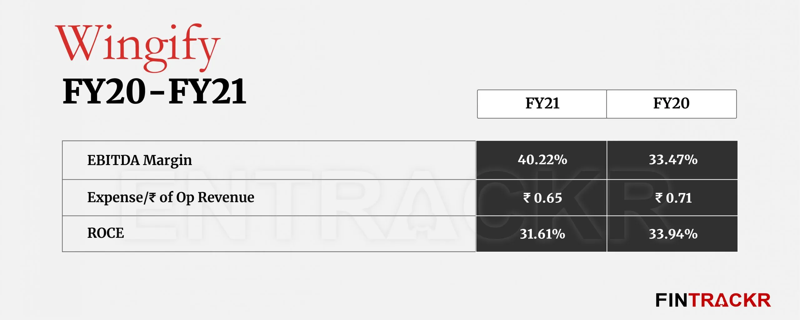Click the ENTRACKR watermark rocket letter

(x=422, y=205)
